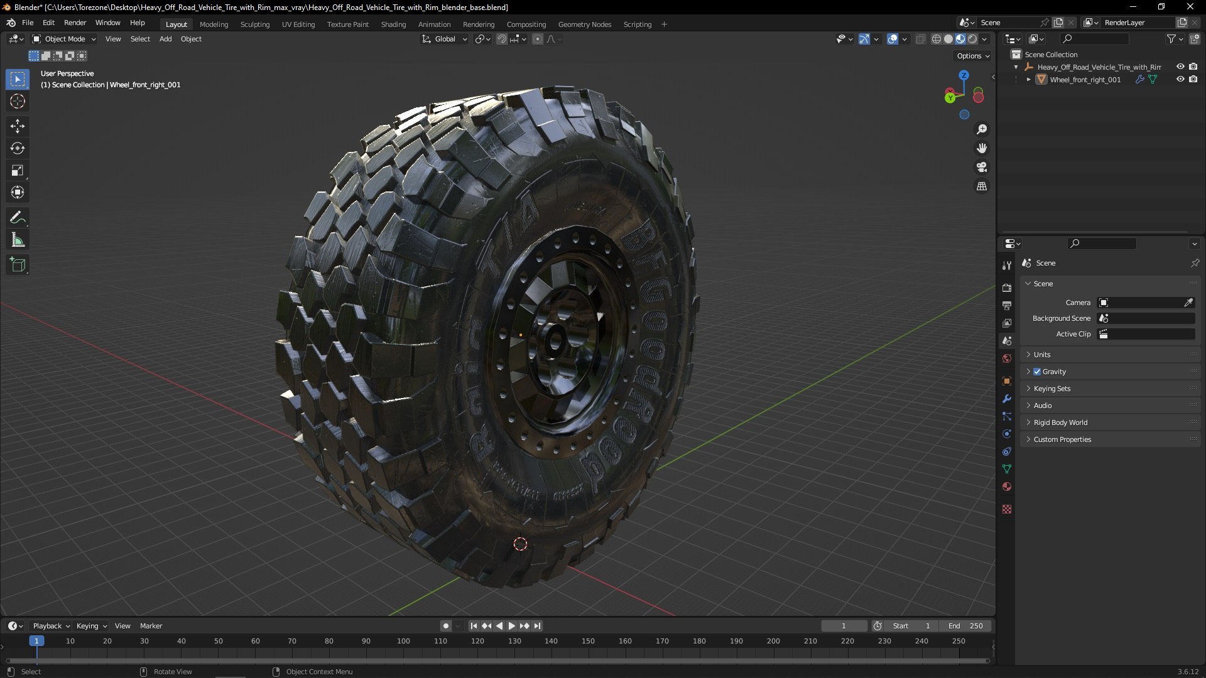This screenshot has height=678, width=1206.
Task: Select the Scale tool
Action: [18, 171]
